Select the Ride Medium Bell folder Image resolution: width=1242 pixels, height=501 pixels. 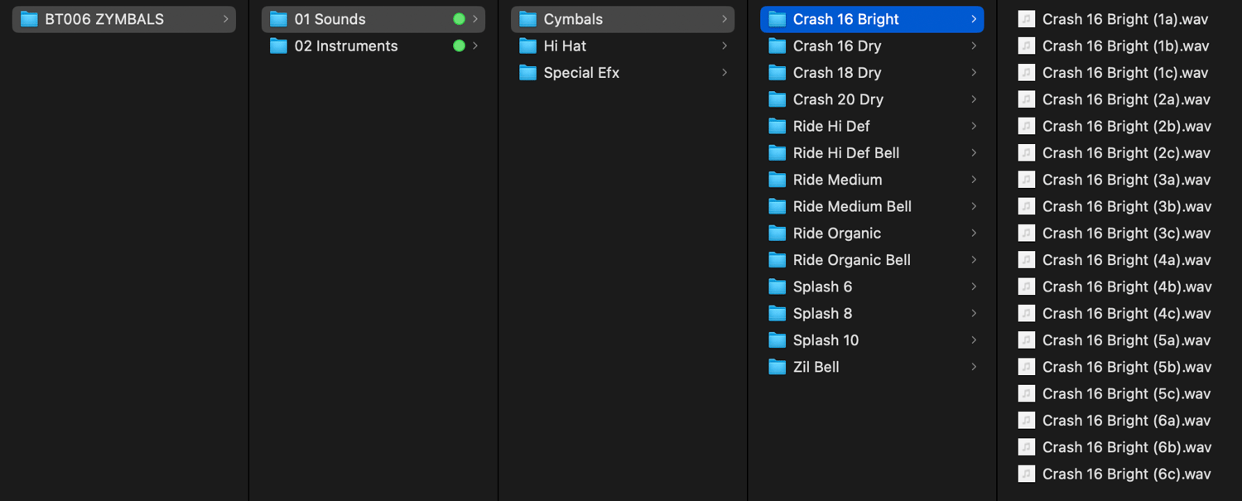[852, 206]
